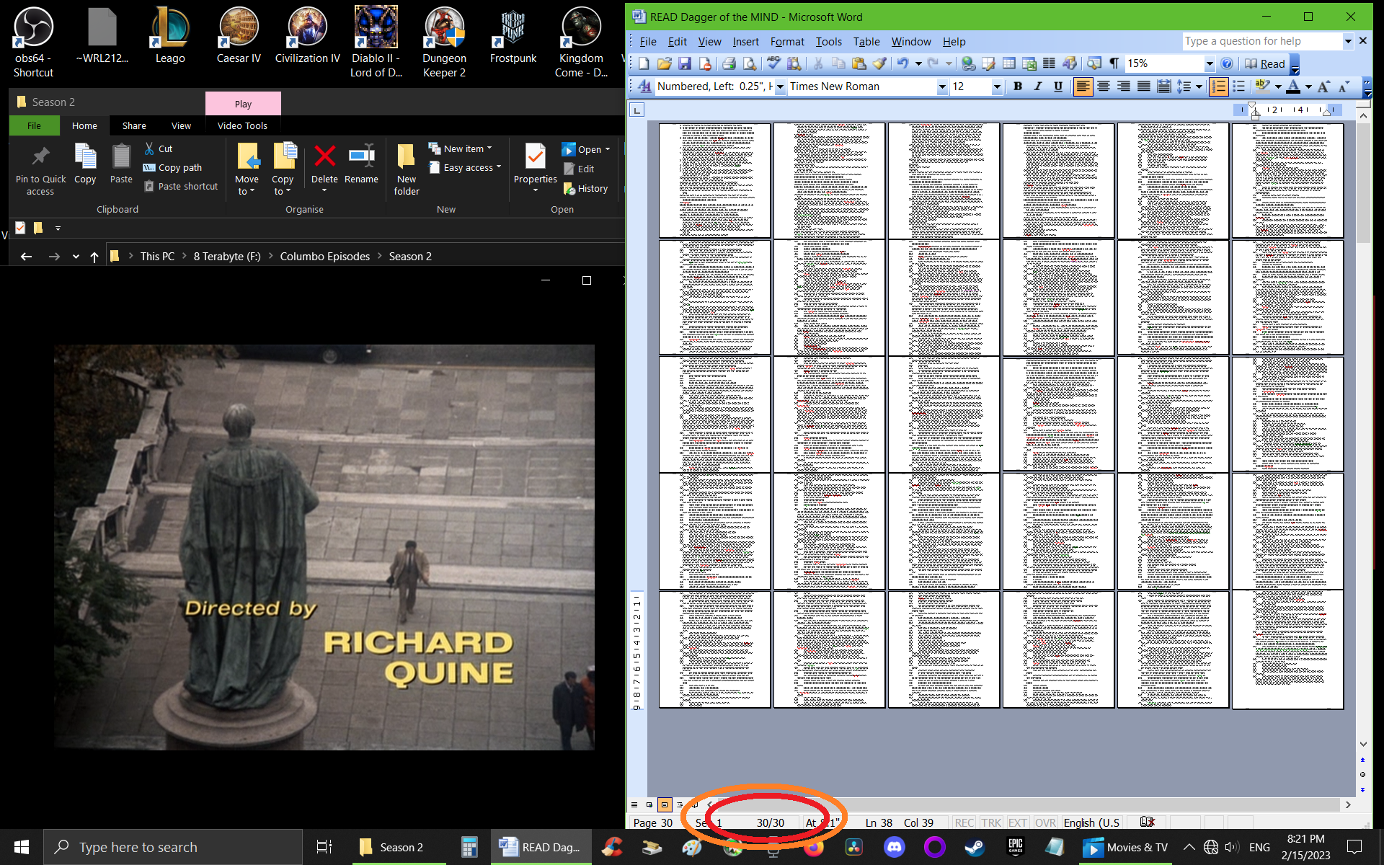This screenshot has width=1384, height=865.
Task: Click the New Blank Document icon in Word
Action: tap(644, 64)
